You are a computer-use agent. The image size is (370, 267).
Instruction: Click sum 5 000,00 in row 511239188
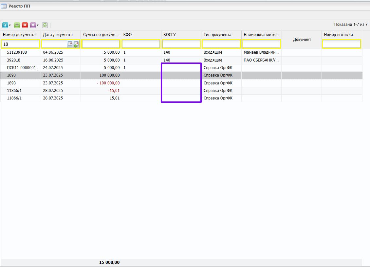tap(112, 52)
